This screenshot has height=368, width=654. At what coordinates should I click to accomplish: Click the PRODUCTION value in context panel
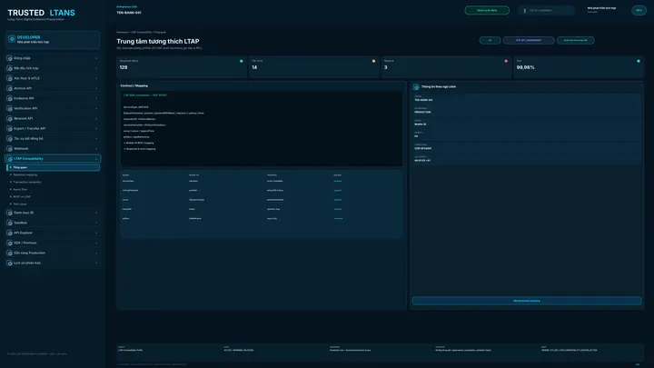pos(422,113)
